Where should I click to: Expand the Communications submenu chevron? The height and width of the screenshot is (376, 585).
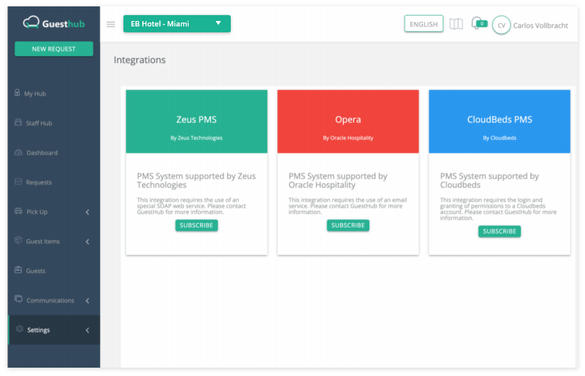[87, 301]
